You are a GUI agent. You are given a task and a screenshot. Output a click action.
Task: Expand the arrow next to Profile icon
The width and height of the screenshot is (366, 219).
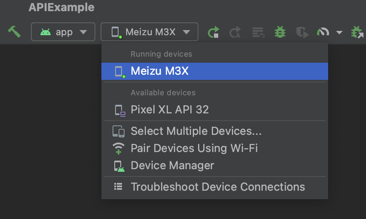[x=339, y=32]
